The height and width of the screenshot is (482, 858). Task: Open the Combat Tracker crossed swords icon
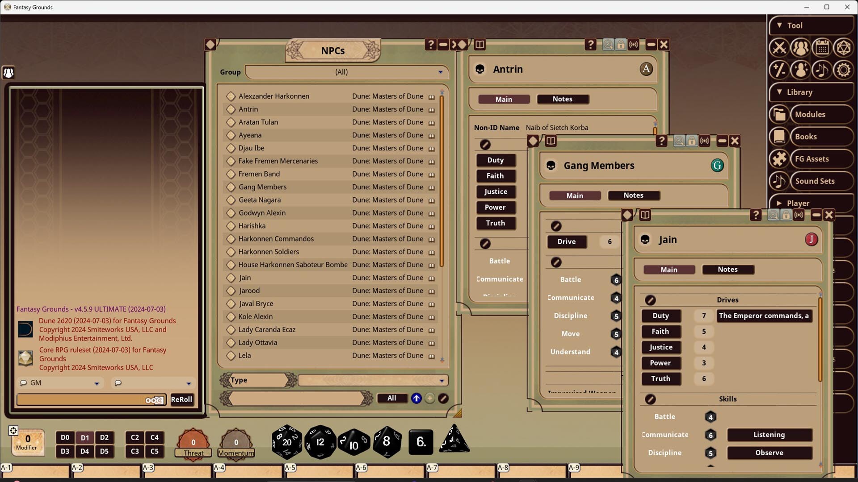[x=779, y=47]
